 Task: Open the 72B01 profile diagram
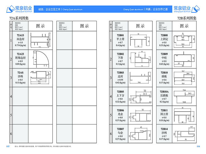[x=140, y=40]
